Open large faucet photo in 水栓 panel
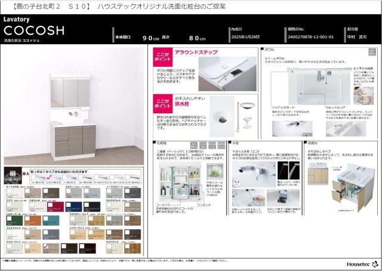This screenshot has height=271, width=382. (254, 174)
